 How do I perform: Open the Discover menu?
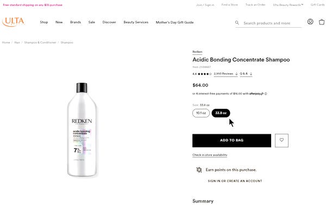[x=109, y=22]
